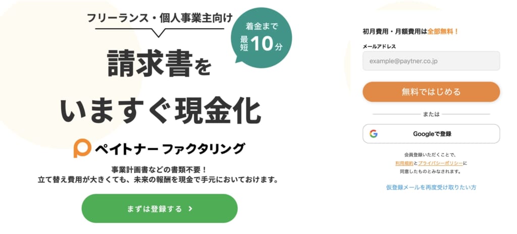Screen dimensions: 517x234
Task: Click the ペイトナー ファクタリング logo text
Action: (x=170, y=149)
